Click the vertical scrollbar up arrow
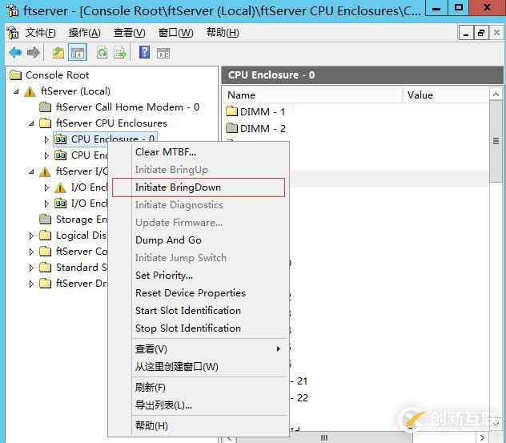This screenshot has height=443, width=506. tap(496, 94)
